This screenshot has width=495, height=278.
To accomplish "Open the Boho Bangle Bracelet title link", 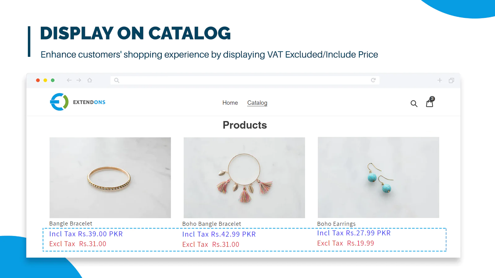I will [212, 224].
